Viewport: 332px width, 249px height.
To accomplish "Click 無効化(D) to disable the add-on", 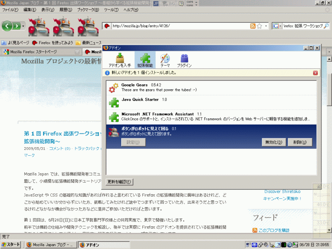I will [x=274, y=142].
